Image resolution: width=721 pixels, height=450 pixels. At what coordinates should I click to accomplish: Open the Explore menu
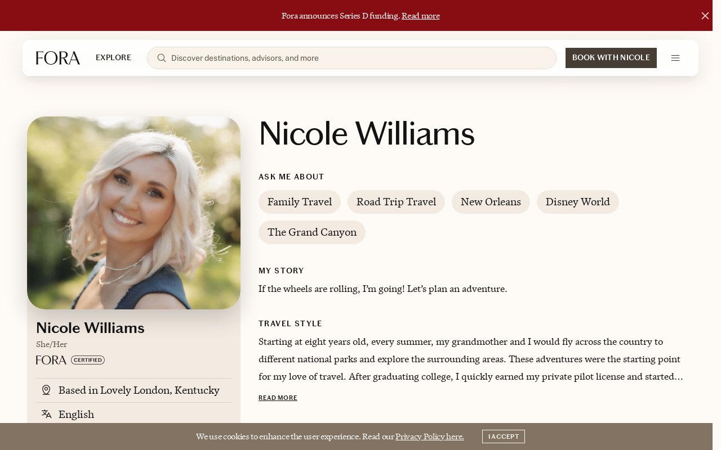point(113,58)
